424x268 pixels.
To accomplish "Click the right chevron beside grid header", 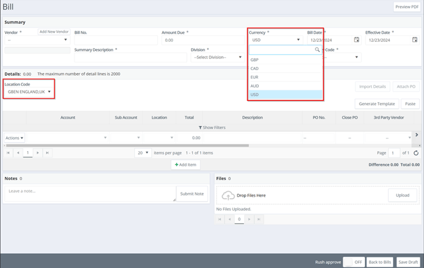I will pyautogui.click(x=417, y=135).
